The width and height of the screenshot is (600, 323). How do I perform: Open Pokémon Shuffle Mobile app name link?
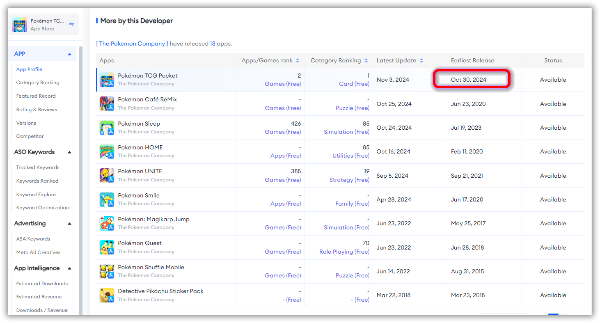[151, 267]
